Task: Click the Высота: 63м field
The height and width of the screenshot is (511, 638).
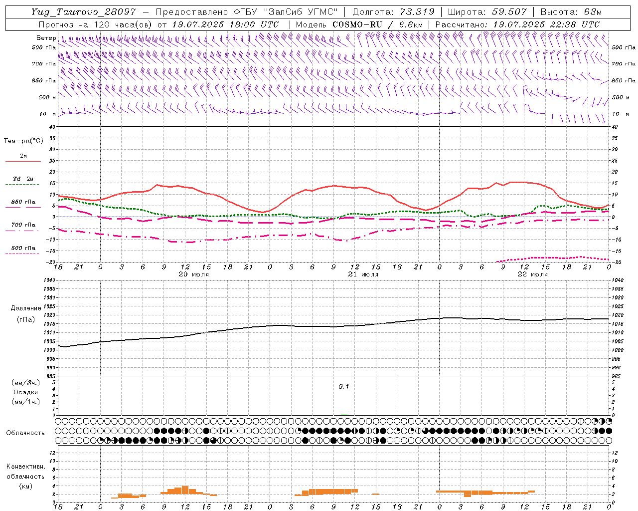Action: click(x=571, y=12)
